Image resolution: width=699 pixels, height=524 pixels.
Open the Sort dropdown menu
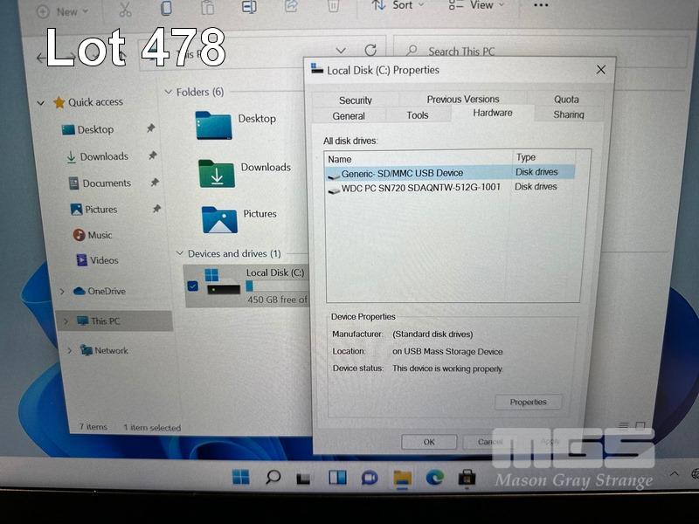(398, 6)
